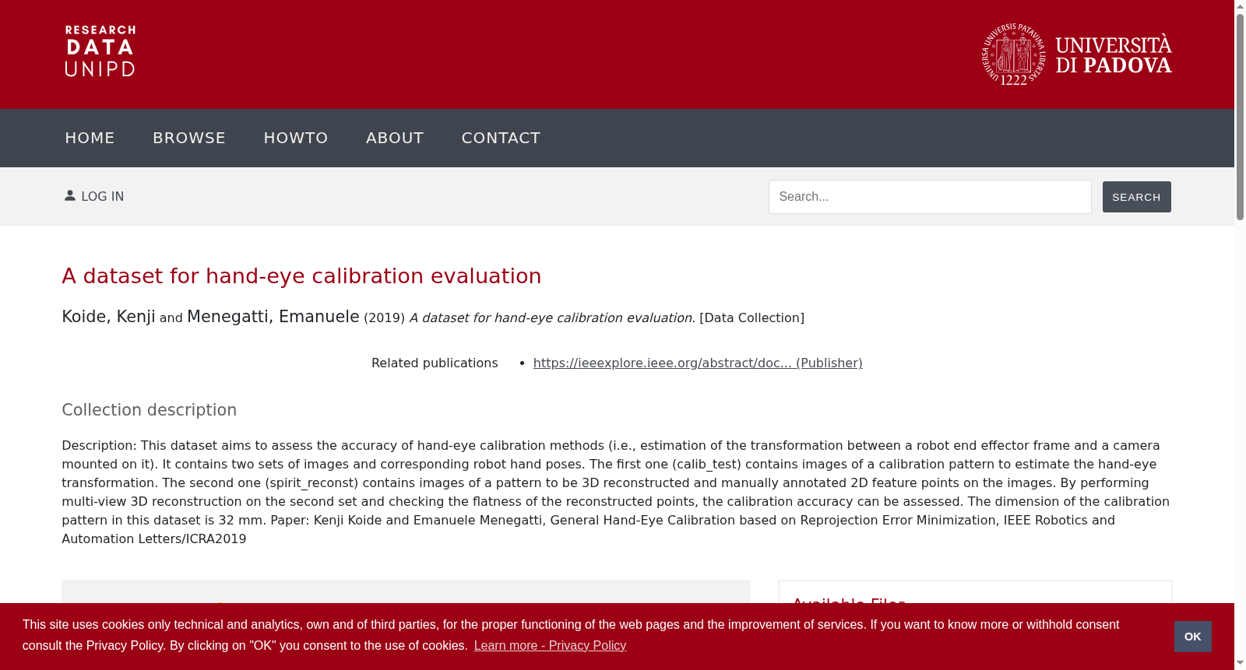Click the Collection description heading

coord(149,410)
